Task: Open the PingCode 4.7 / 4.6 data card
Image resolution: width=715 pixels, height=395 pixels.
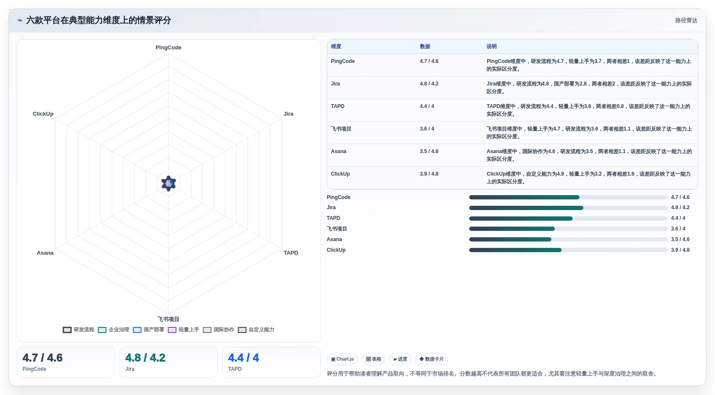Action: point(66,362)
